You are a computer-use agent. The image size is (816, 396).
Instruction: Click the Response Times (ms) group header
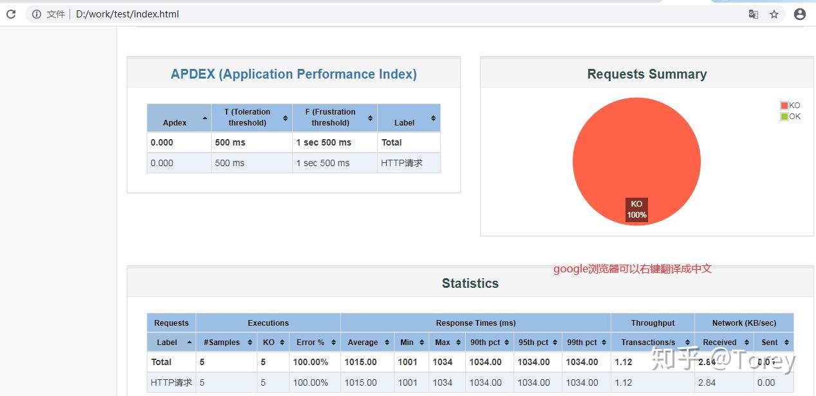click(476, 323)
